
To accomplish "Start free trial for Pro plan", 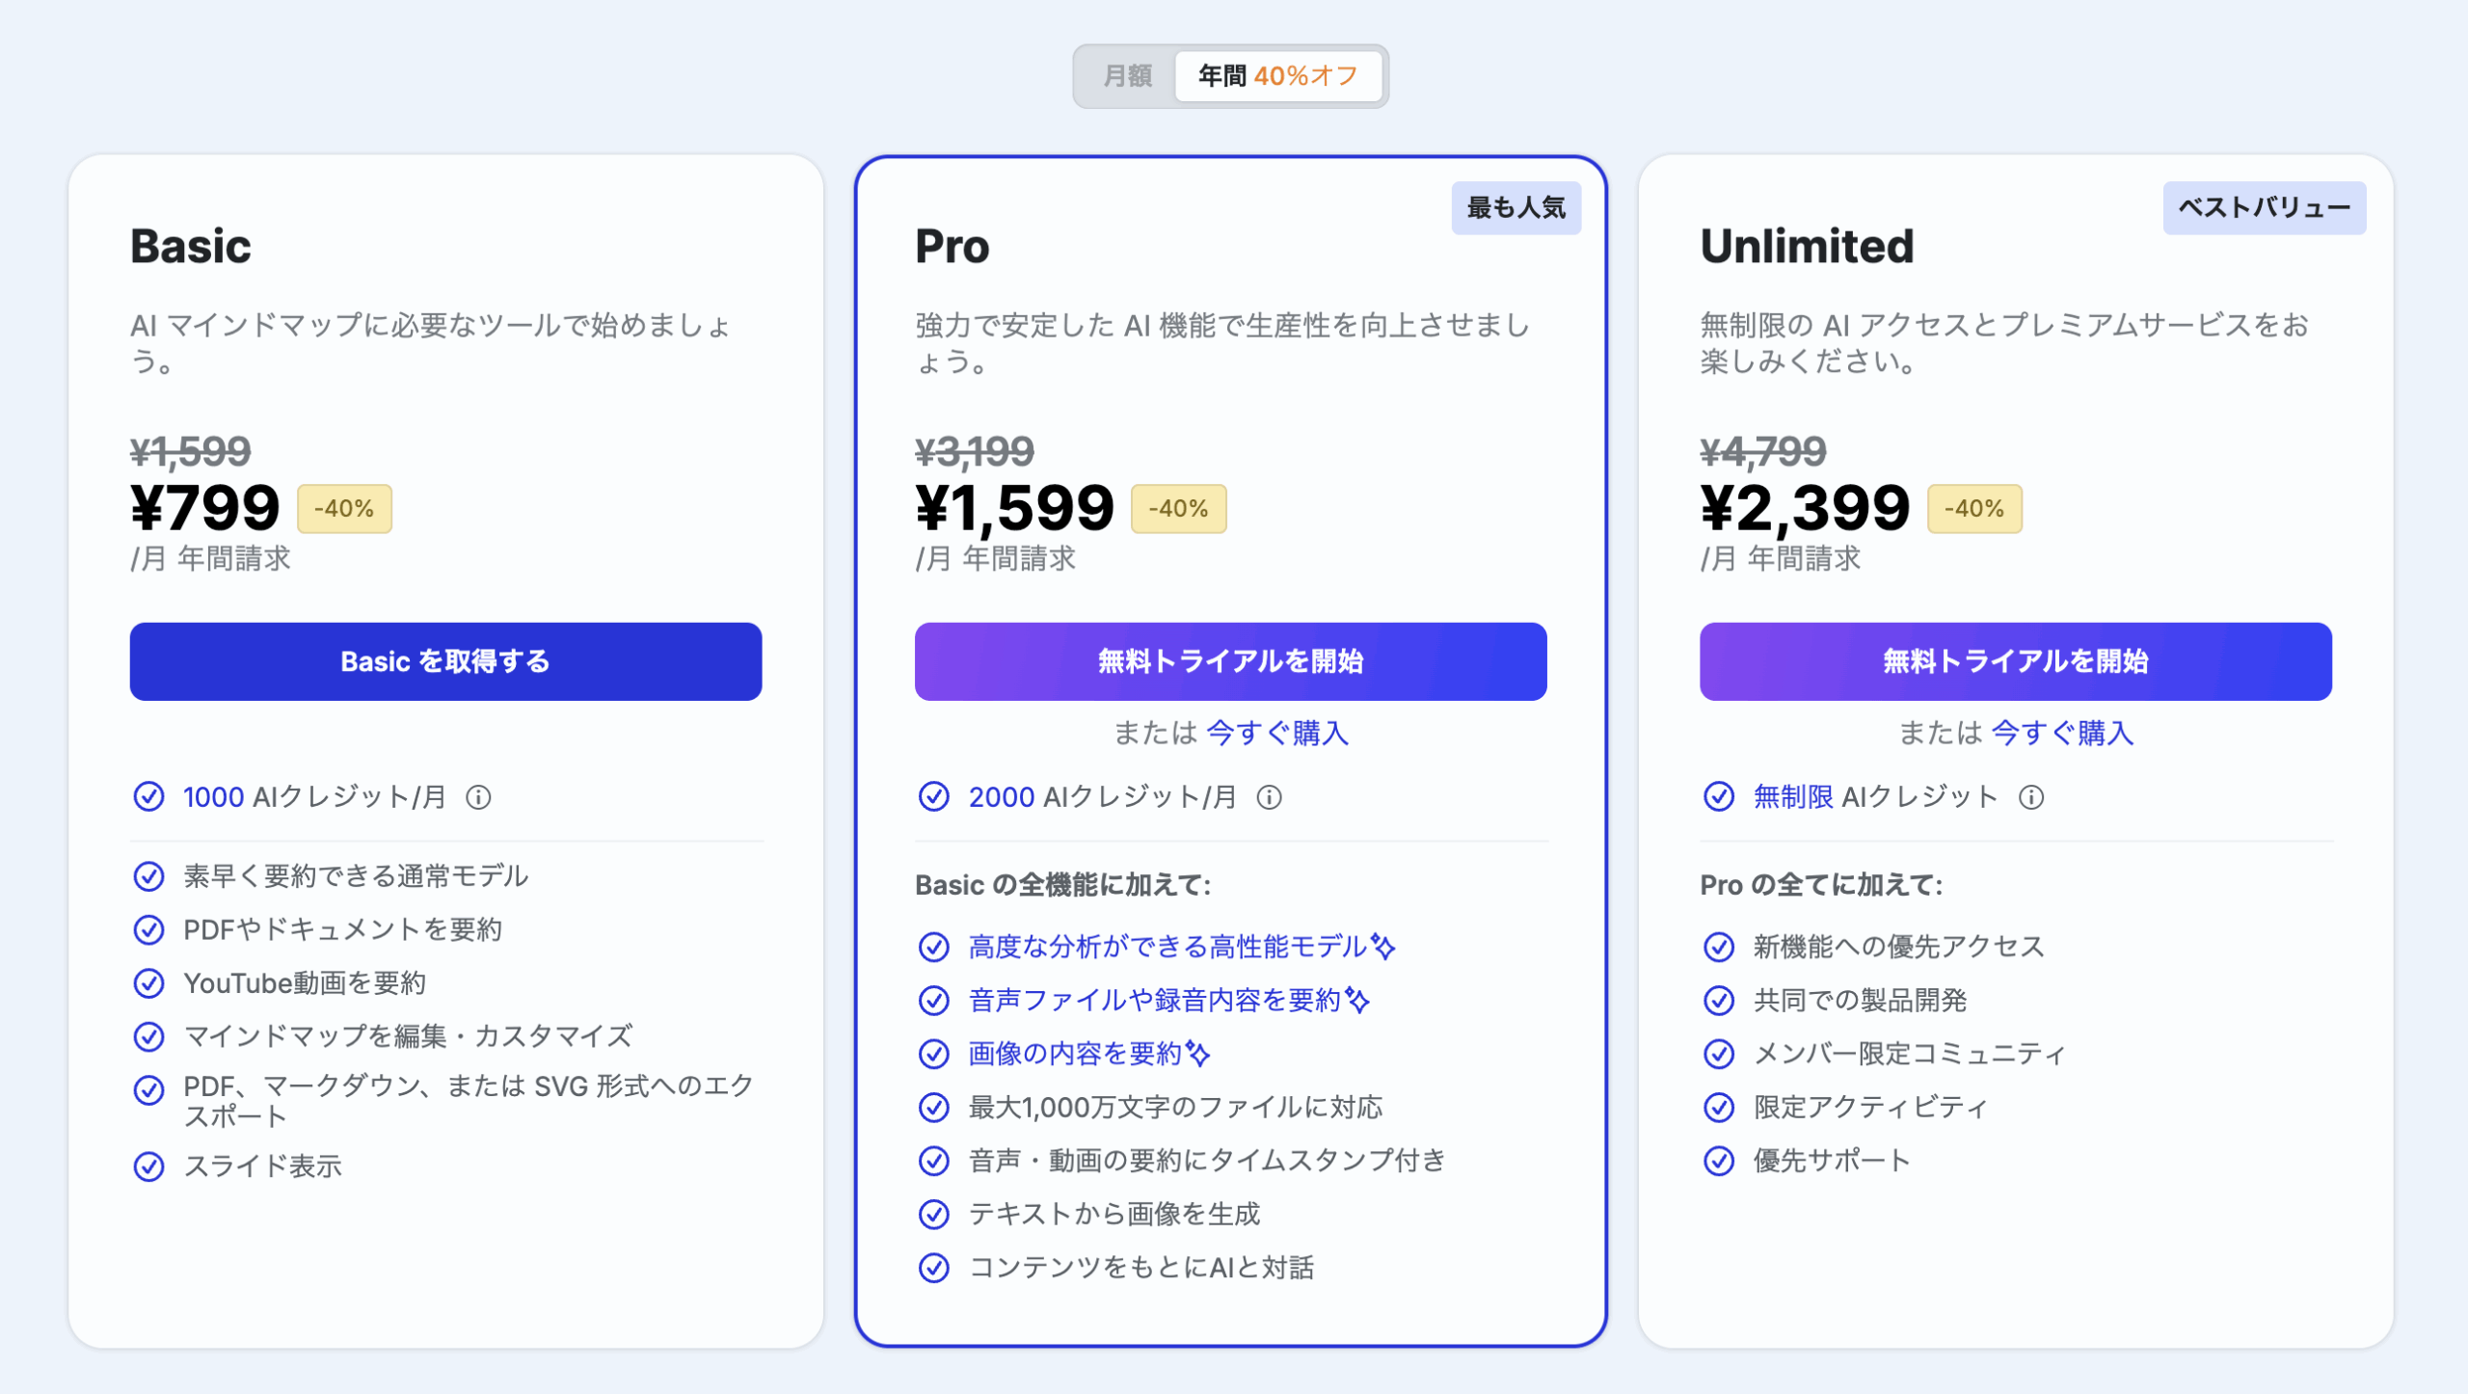I will click(x=1230, y=661).
